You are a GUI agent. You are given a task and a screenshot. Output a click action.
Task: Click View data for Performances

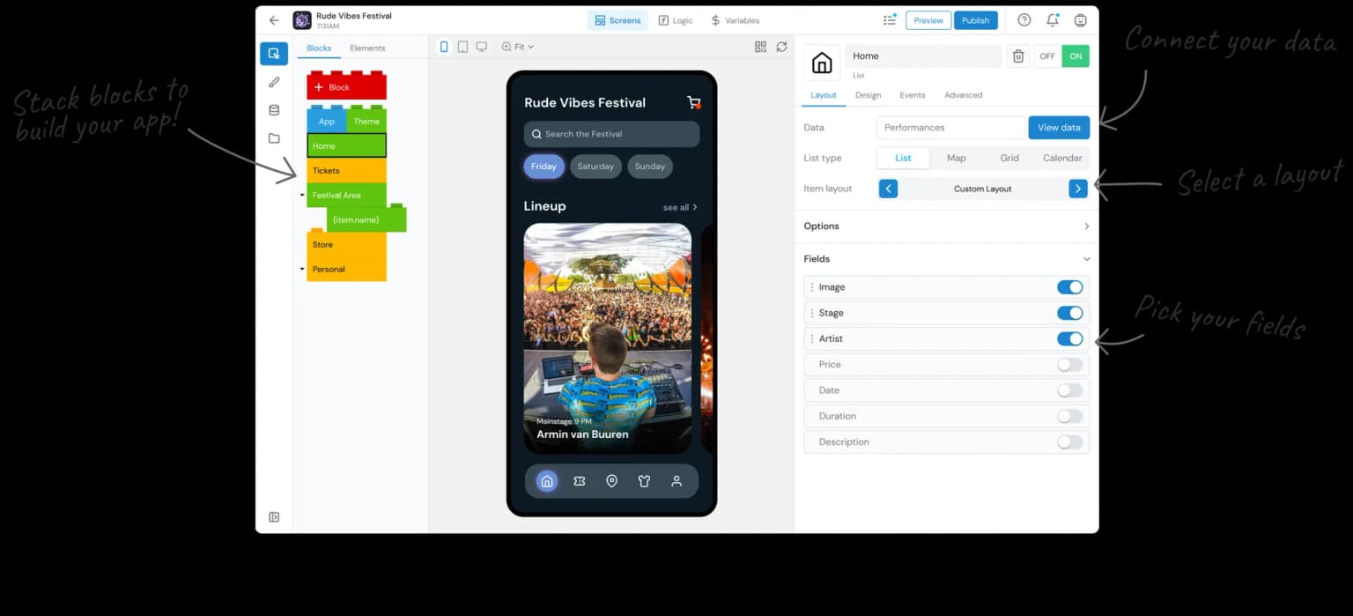tap(1059, 127)
